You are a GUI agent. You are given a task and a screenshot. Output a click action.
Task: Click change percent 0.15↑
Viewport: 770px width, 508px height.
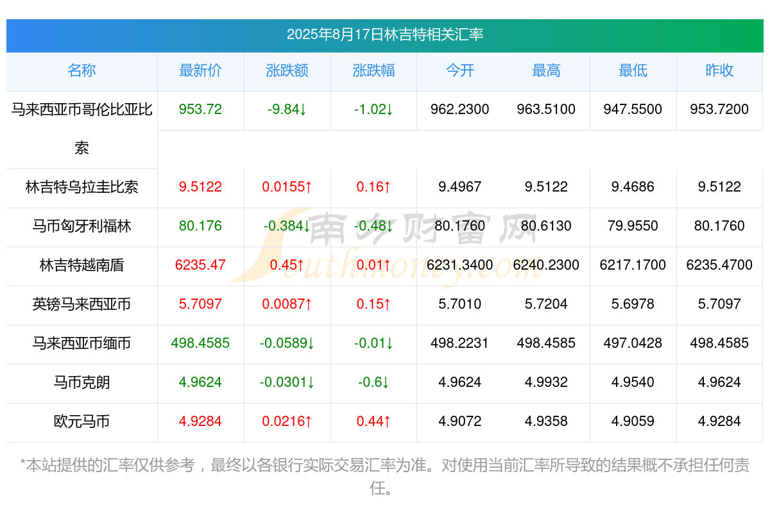click(x=373, y=304)
